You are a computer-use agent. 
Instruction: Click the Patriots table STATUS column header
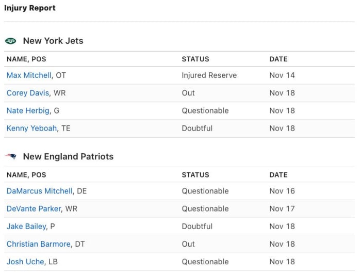(195, 175)
